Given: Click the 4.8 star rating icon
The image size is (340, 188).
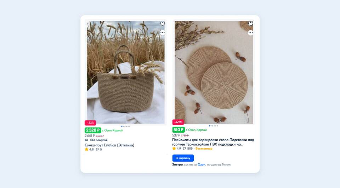Looking at the screenshot, I should coord(86,149).
